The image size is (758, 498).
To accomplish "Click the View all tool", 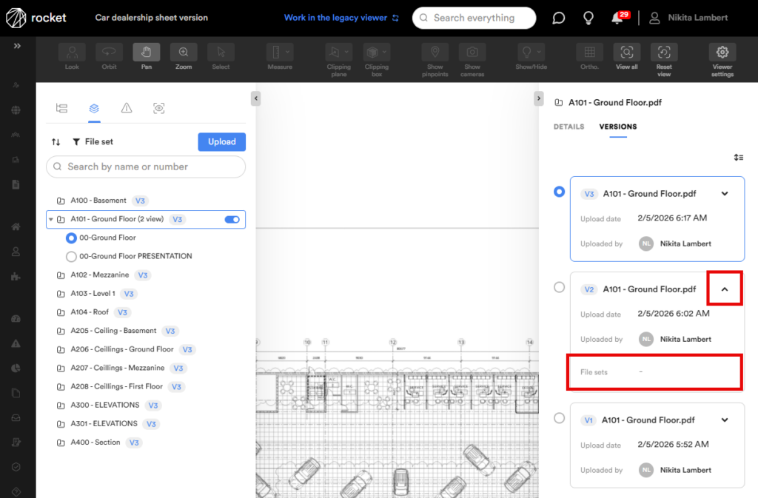I will click(626, 56).
